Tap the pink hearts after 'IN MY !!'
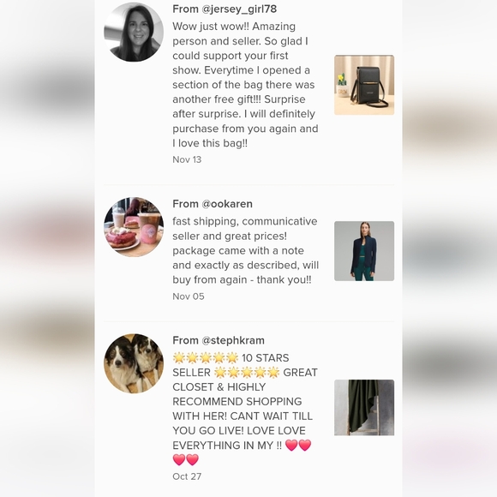 pyautogui.click(x=298, y=445)
